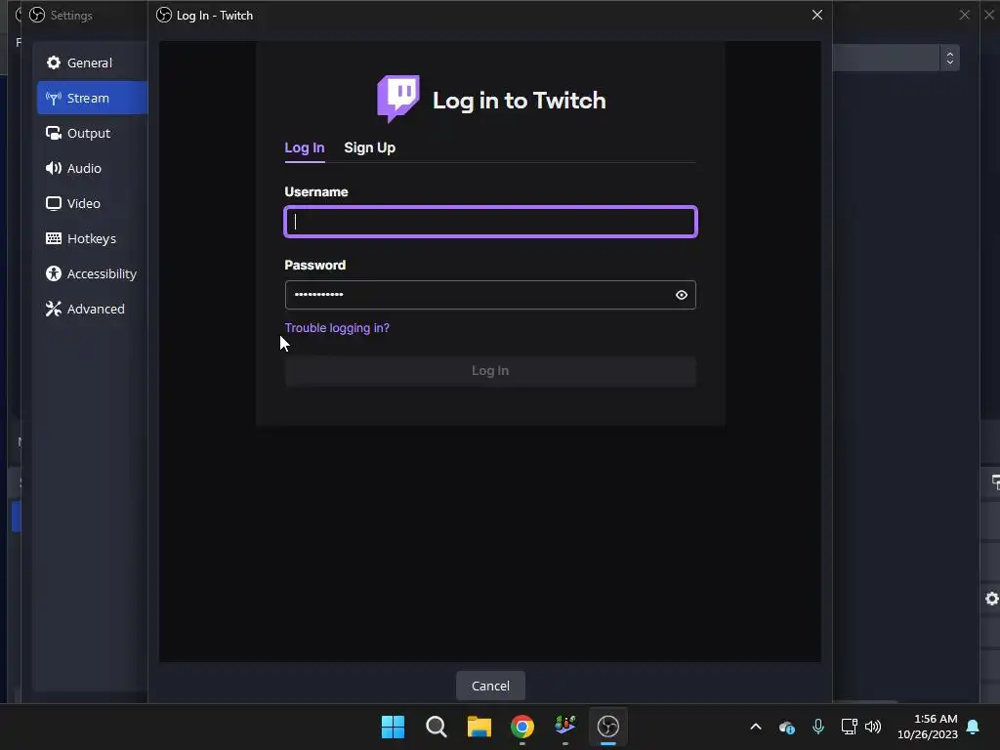The height and width of the screenshot is (750, 1000).
Task: Click the microphone tray icon
Action: (818, 727)
